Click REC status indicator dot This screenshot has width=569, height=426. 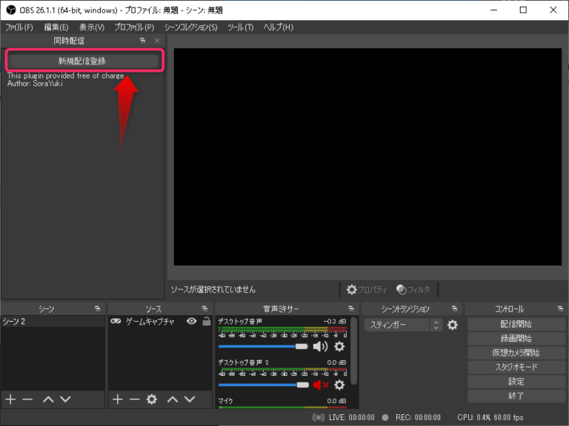tap(385, 417)
